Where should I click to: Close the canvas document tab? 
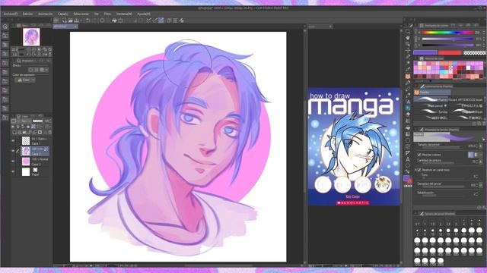75,27
